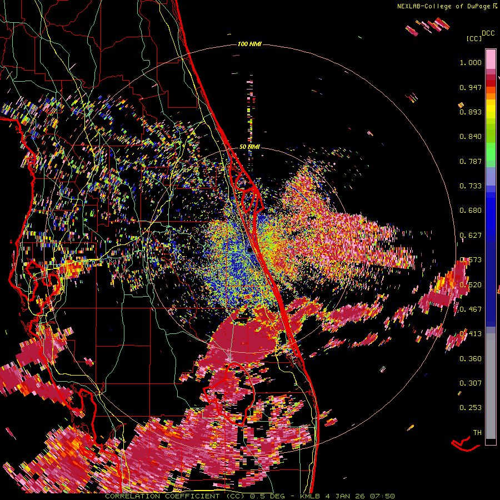Click the 0.360 scale value

[x=471, y=359]
